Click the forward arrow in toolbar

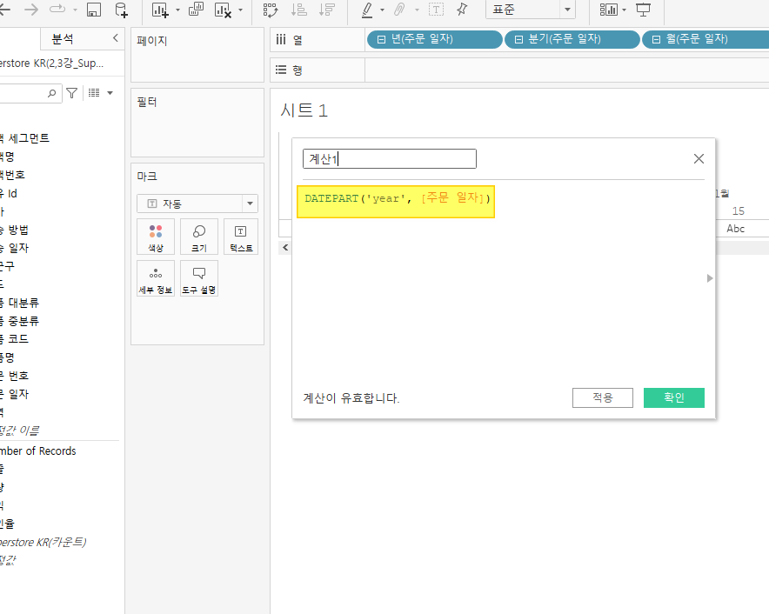pyautogui.click(x=31, y=9)
